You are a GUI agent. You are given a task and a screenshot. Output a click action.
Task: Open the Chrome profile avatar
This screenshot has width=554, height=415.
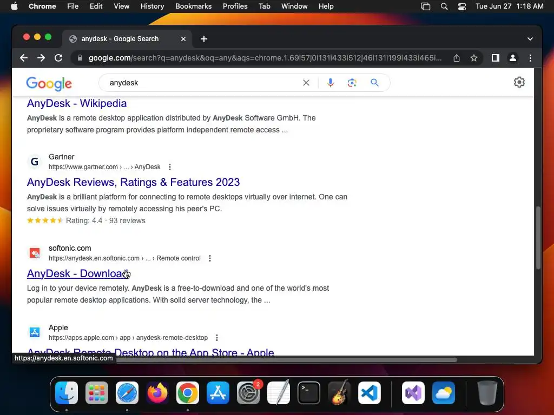point(513,58)
